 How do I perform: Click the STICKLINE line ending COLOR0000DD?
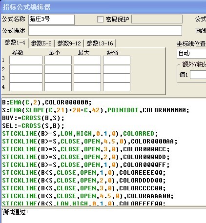pos(86,157)
